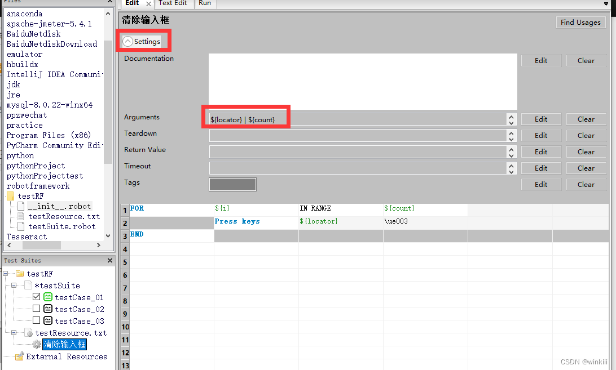Click the testResource.txt resource file icon
The image size is (616, 370).
pos(29,333)
